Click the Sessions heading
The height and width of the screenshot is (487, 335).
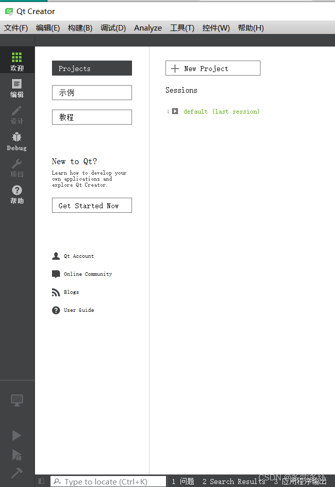tap(181, 90)
